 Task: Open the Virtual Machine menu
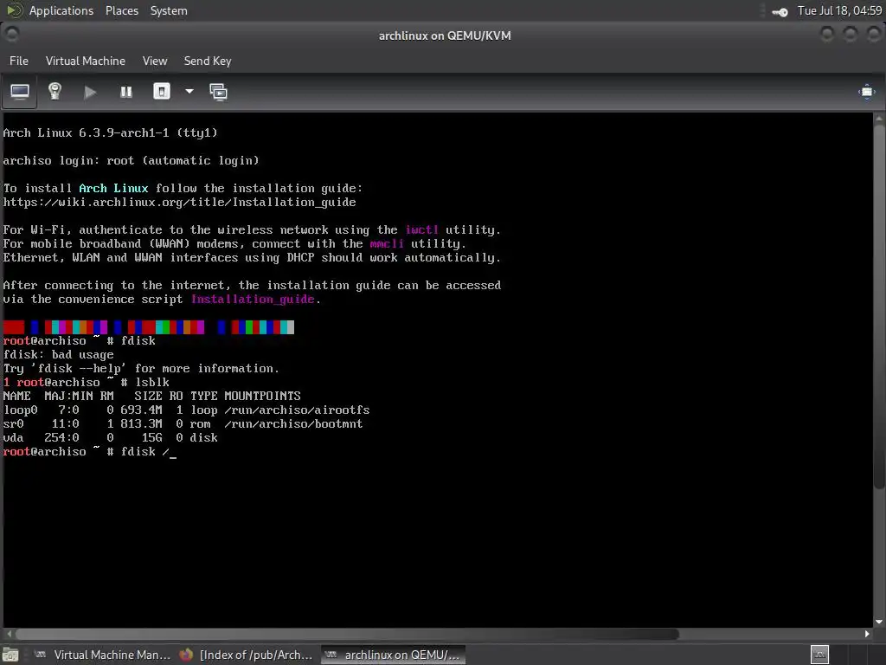(86, 61)
